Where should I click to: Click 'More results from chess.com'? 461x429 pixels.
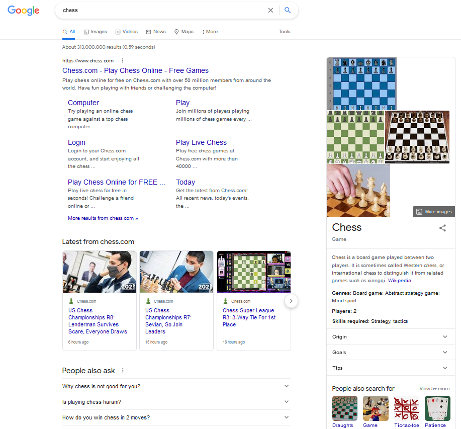(103, 218)
